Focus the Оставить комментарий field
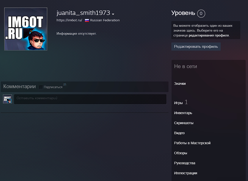Viewport: 248px width, 181px height. (90, 99)
